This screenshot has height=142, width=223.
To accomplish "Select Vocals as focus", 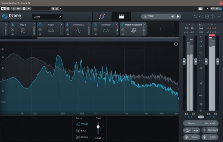I will (x=82, y=124).
